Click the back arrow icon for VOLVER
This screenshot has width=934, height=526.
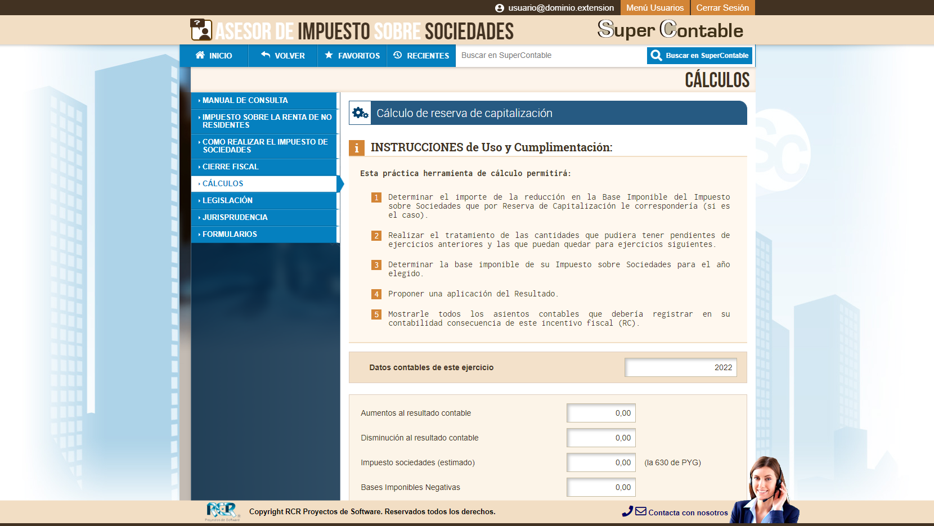coord(266,55)
